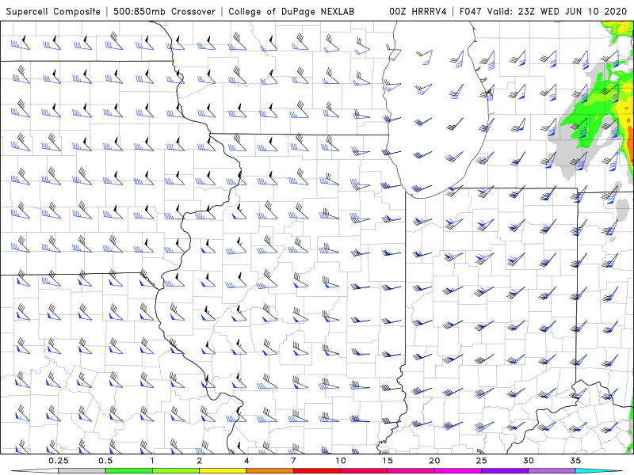Select the gray 0.25–0.5 legend swatch

tap(82, 471)
